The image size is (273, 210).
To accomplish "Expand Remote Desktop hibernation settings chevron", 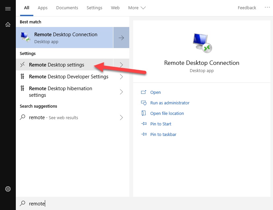I will (121, 92).
